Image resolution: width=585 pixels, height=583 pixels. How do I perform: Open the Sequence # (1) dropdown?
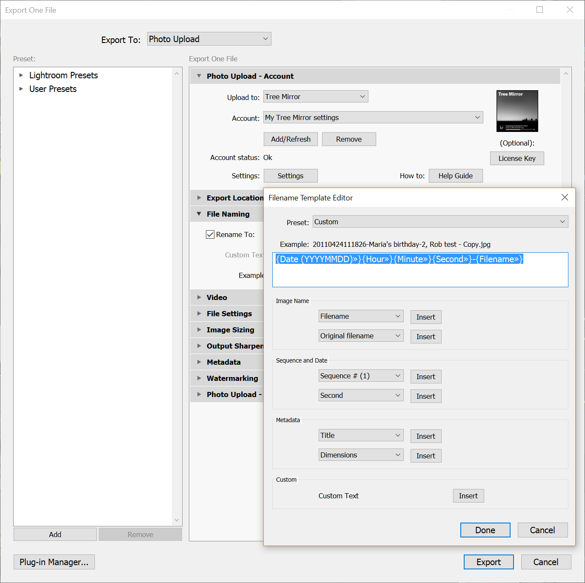[361, 376]
